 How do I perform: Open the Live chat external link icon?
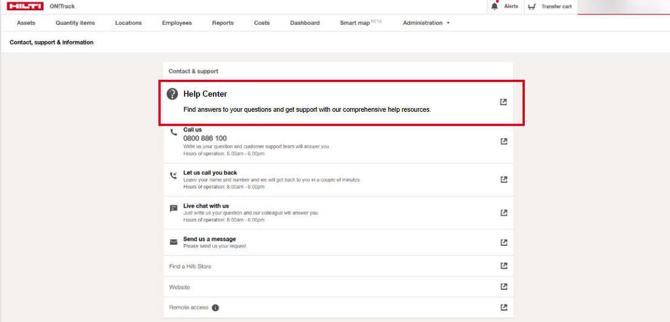click(x=503, y=213)
